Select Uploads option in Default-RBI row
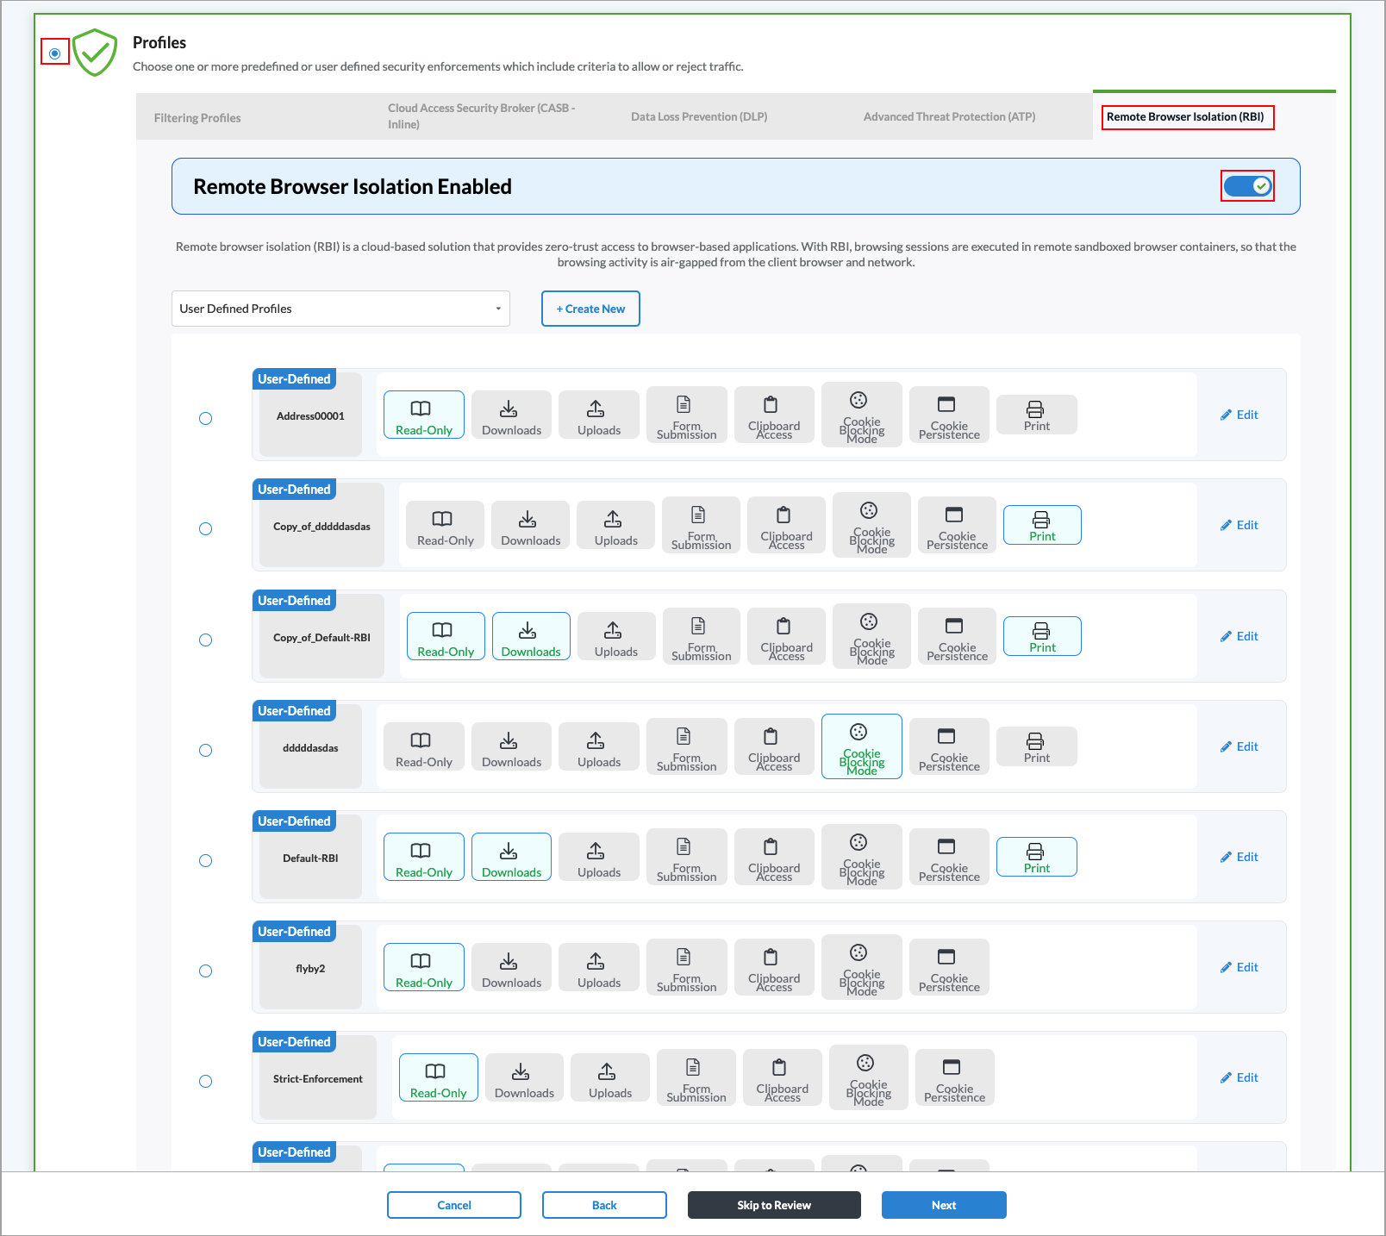The image size is (1386, 1236). click(x=598, y=857)
